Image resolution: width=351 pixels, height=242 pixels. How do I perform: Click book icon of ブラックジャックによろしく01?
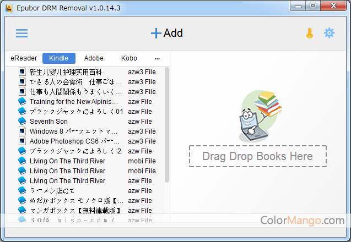(22, 111)
